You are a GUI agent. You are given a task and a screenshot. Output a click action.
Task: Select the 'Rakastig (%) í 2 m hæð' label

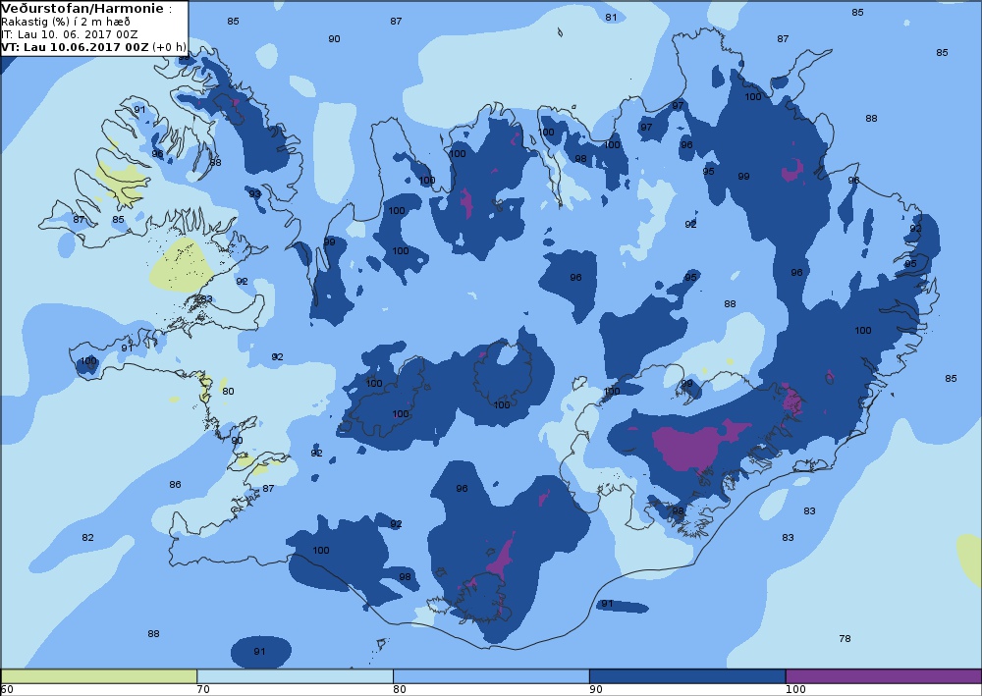66,22
